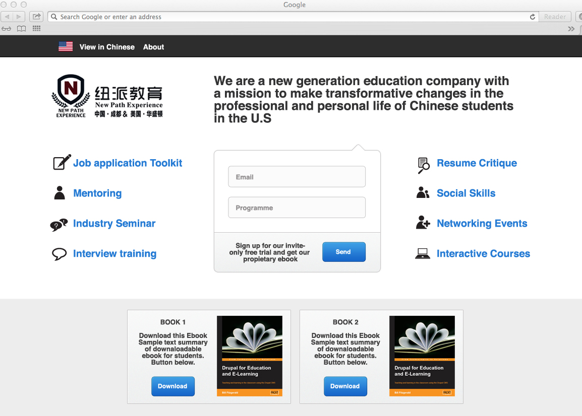Click the New Path Experience logo
Viewport: 582px width, 416px height.
(107, 96)
